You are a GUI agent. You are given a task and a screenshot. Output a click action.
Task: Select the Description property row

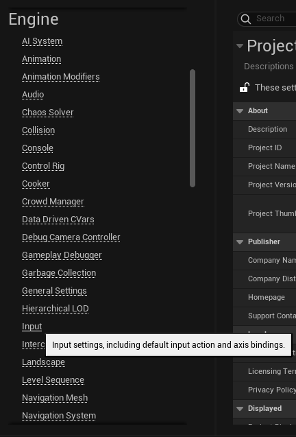pos(264,129)
